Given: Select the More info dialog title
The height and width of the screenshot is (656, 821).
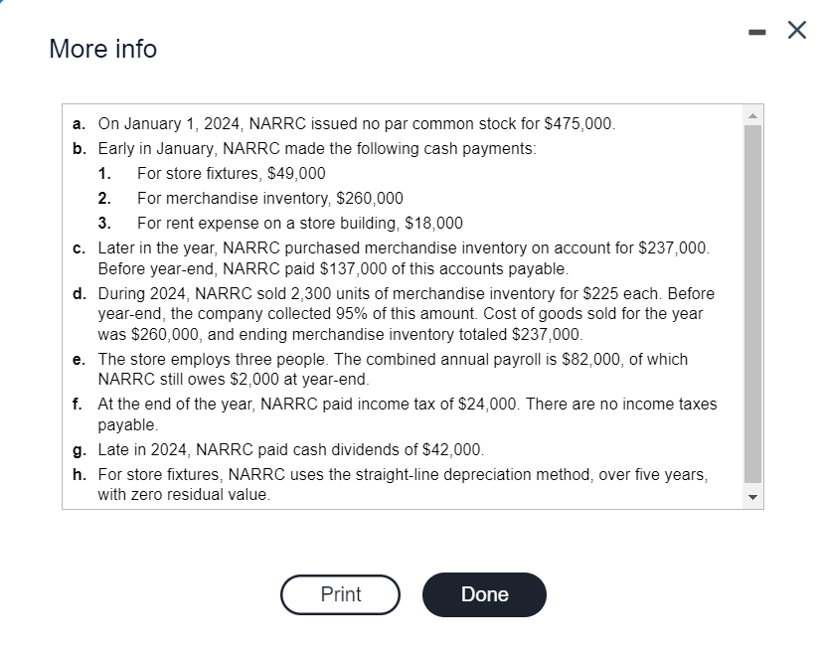Looking at the screenshot, I should click(x=102, y=49).
